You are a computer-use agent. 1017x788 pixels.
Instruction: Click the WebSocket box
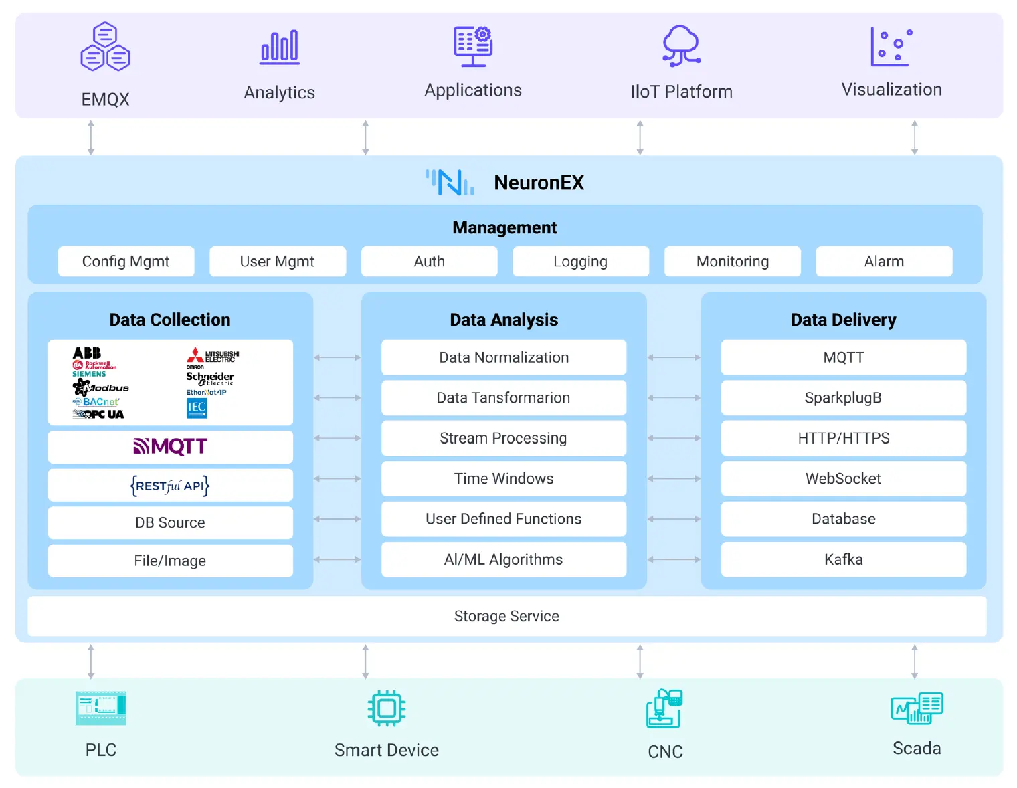pos(844,478)
